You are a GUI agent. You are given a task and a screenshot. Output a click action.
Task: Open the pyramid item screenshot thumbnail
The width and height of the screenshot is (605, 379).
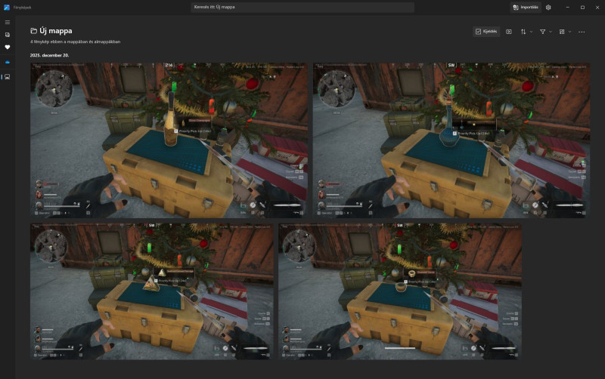point(152,291)
